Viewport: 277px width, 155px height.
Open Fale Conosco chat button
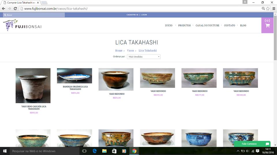252,144
